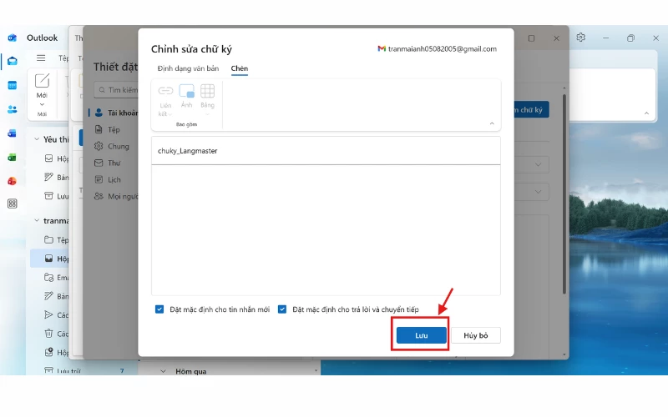This screenshot has width=668, height=417.
Task: Open the More apps grid icon
Action: (x=13, y=203)
